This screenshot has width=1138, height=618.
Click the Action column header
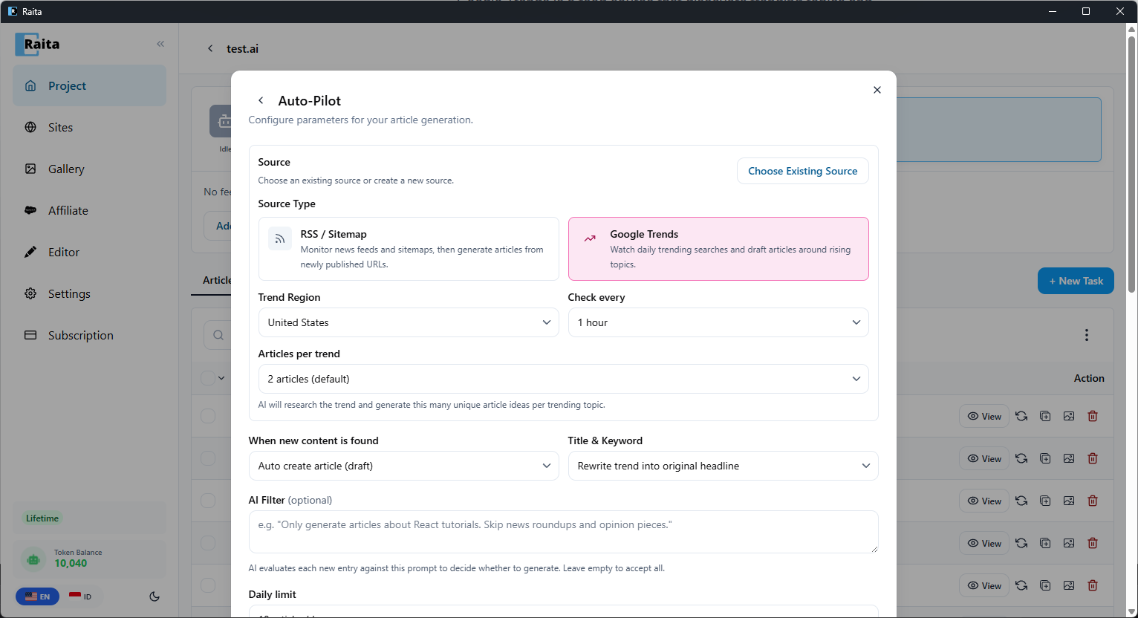click(1089, 378)
